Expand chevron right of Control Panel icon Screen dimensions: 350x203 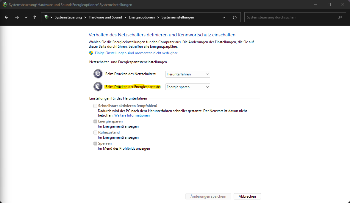click(x=51, y=17)
